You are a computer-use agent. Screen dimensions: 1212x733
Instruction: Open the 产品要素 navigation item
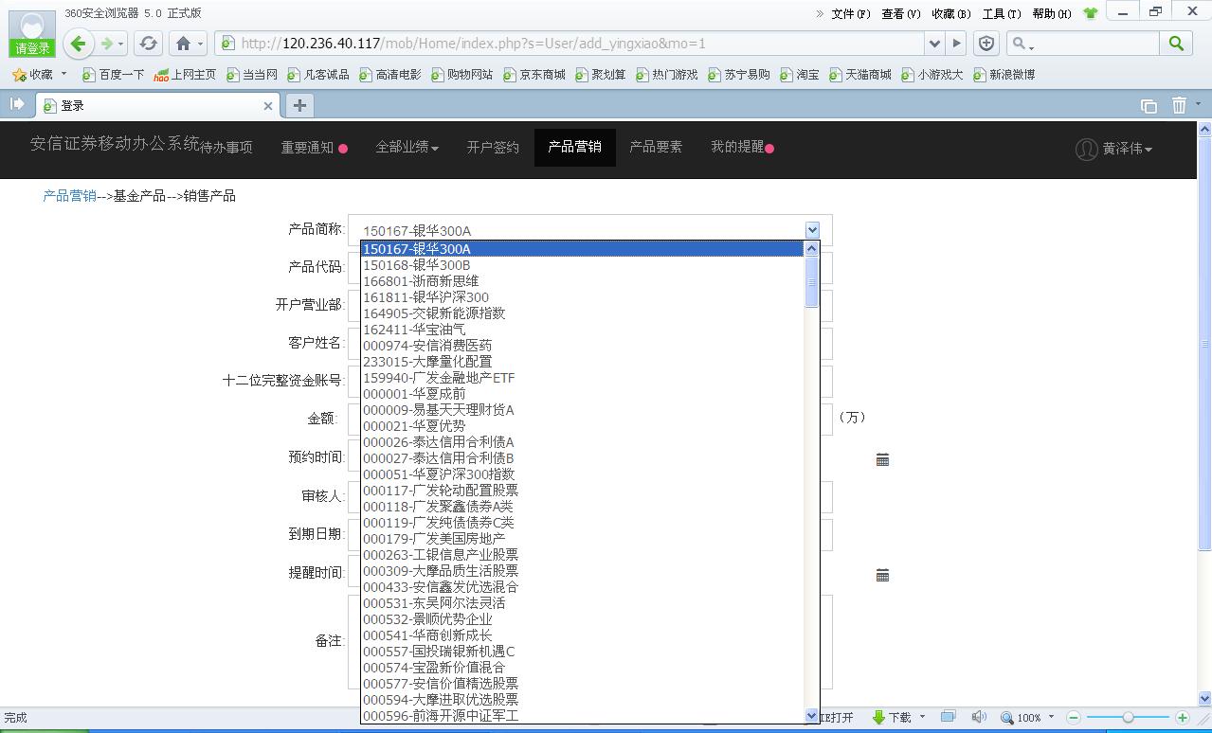coord(656,148)
